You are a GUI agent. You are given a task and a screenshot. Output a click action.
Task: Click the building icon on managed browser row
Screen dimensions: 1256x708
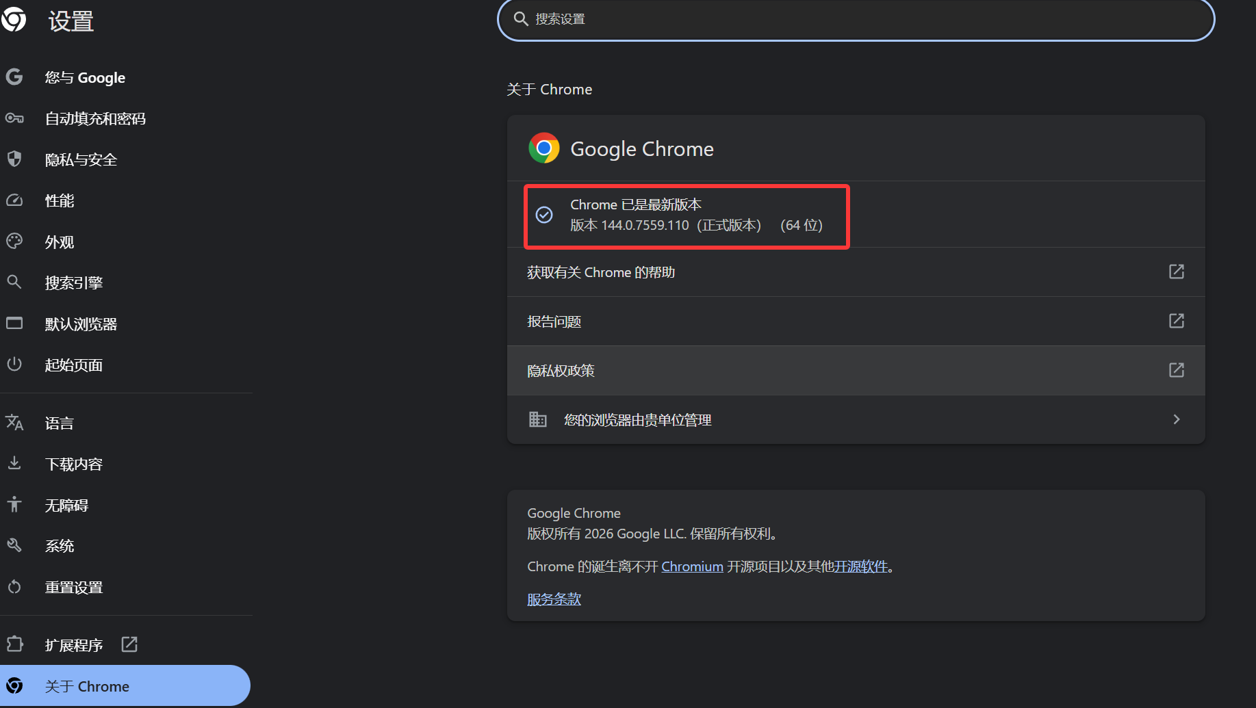pos(538,419)
